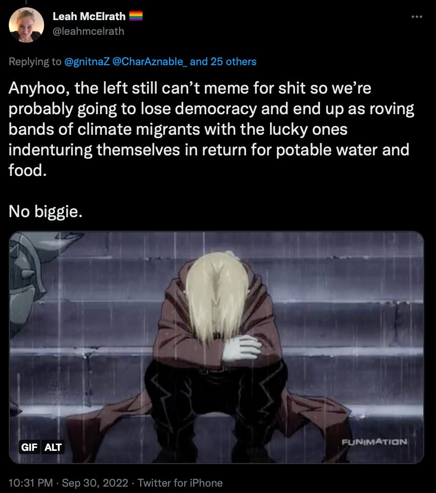Click the @gnitnaZ mention link
The height and width of the screenshot is (493, 436).
click(87, 62)
